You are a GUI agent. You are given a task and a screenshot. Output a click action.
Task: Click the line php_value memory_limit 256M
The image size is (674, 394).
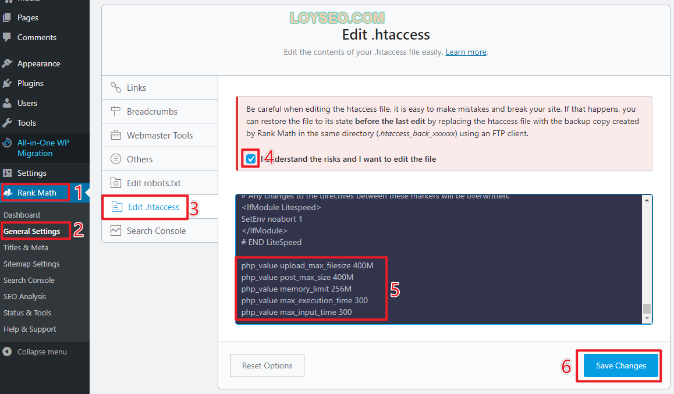click(296, 289)
